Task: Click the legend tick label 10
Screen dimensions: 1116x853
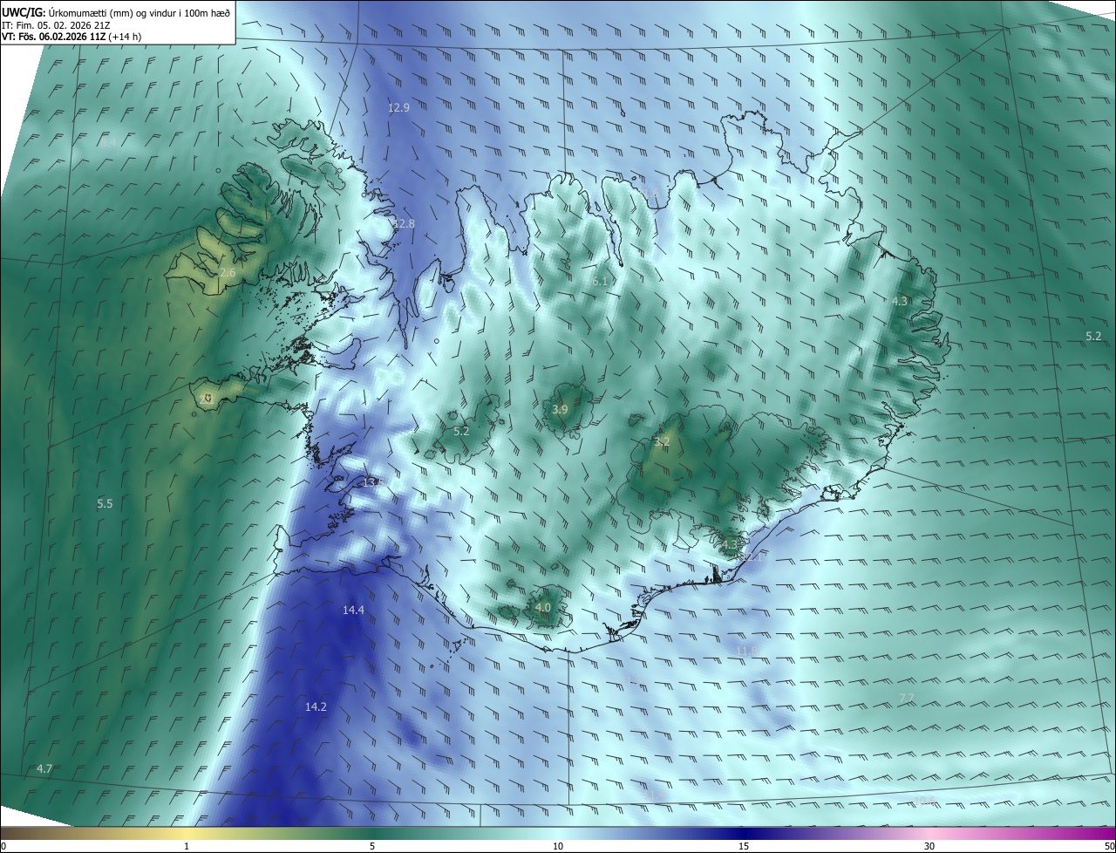Action: [x=558, y=847]
